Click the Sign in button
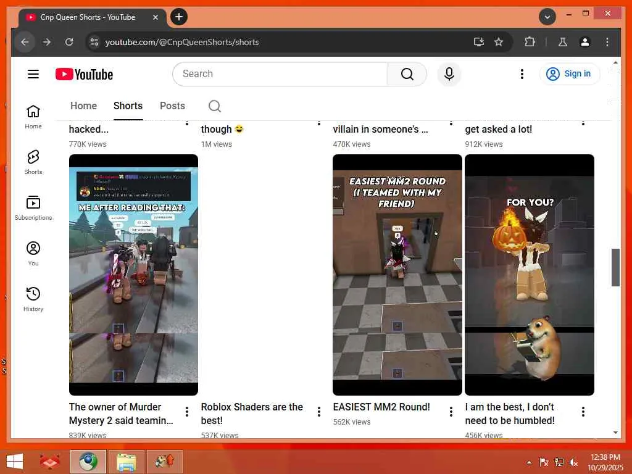632x474 pixels. click(x=569, y=74)
